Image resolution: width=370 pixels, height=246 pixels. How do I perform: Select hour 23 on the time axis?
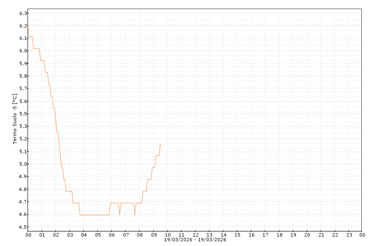coord(349,235)
